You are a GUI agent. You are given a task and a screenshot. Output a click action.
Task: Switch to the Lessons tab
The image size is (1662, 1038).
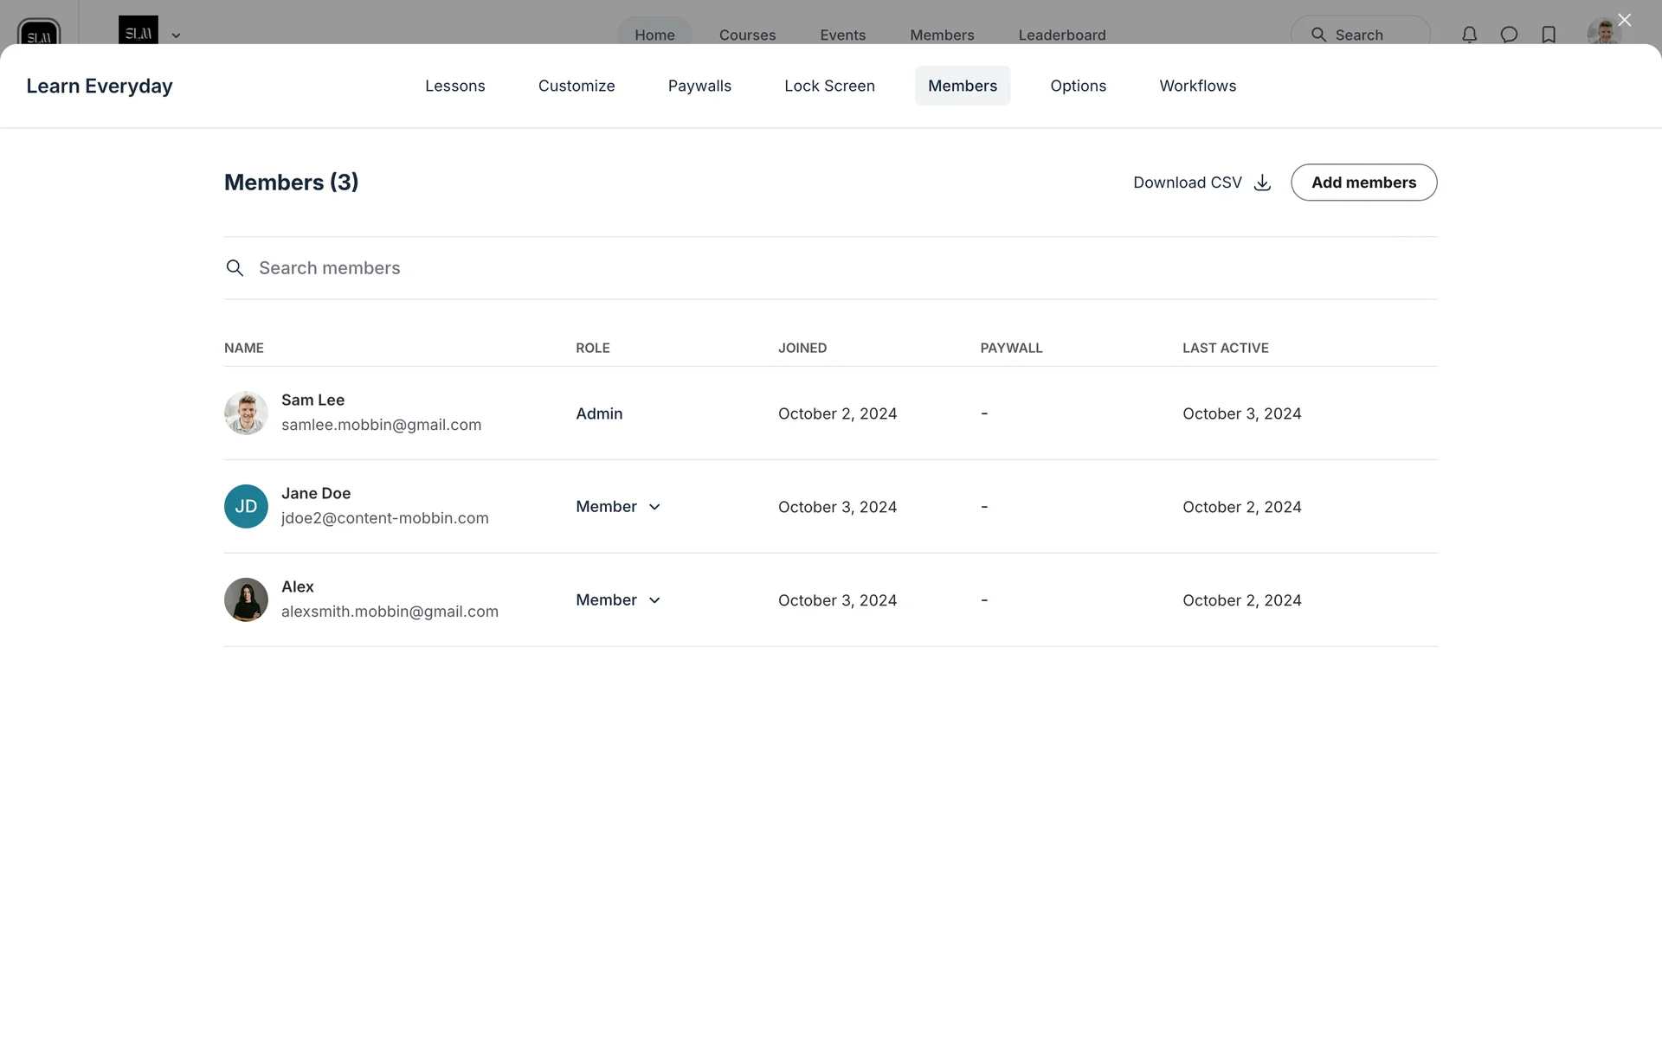click(454, 86)
